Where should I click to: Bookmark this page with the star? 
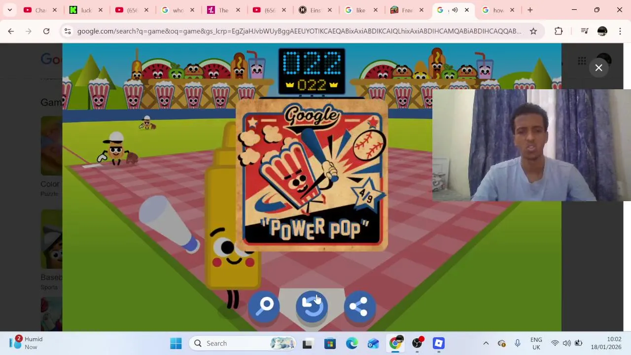[533, 31]
